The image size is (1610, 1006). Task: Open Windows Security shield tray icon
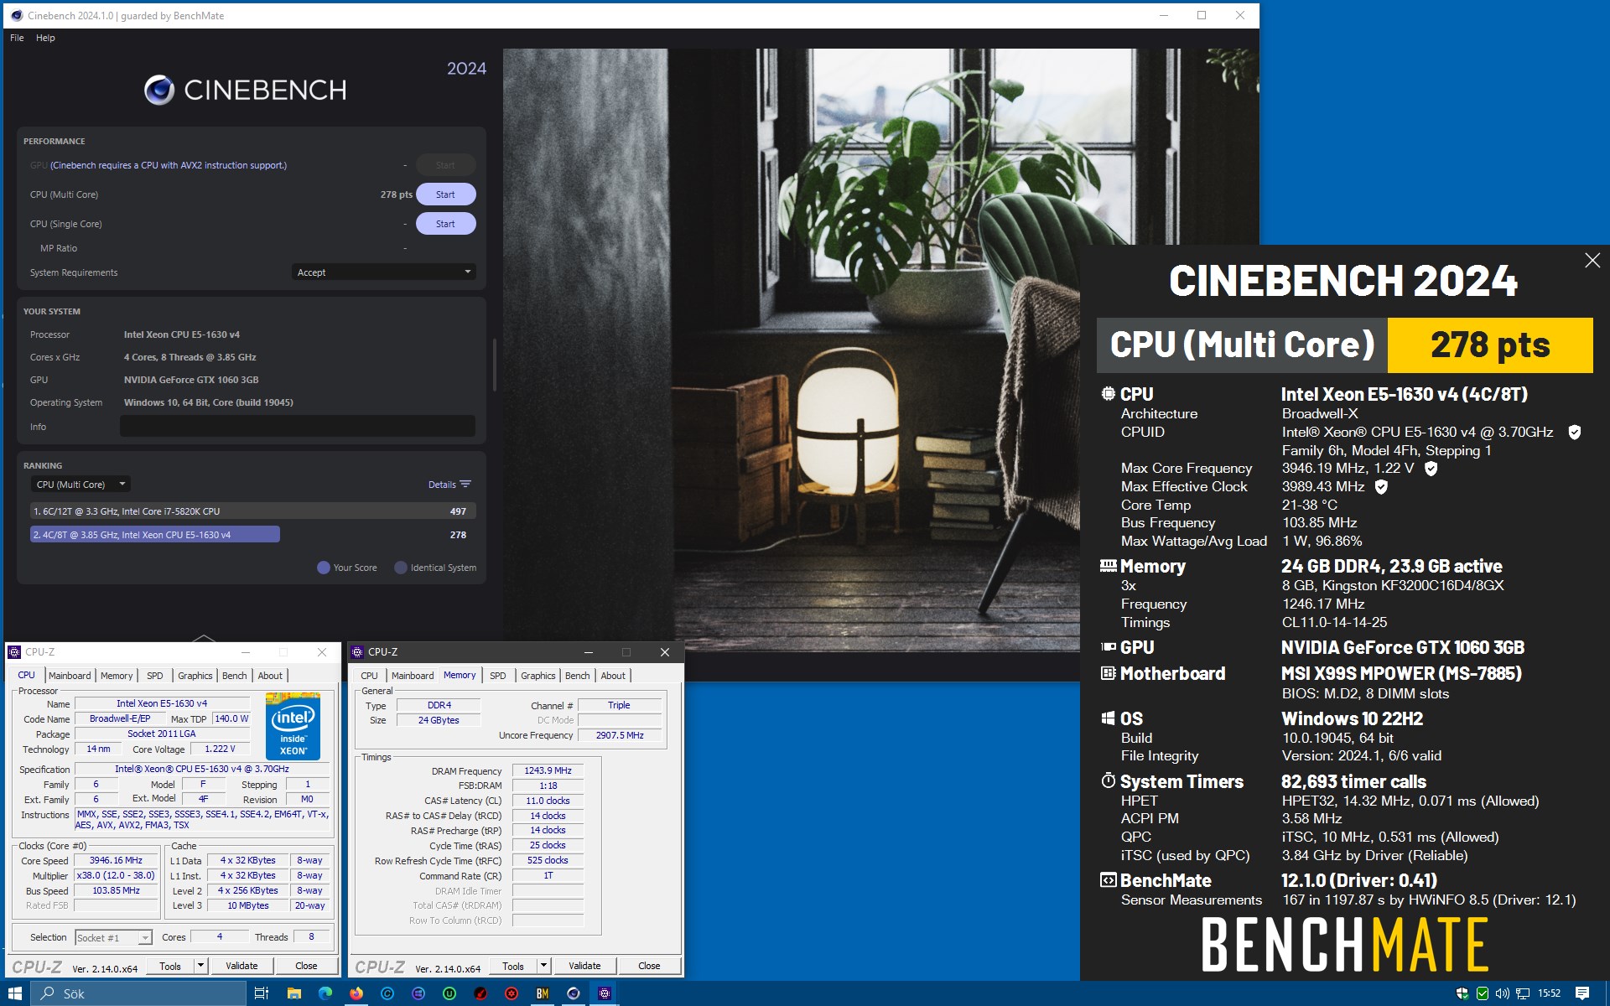click(x=1462, y=993)
